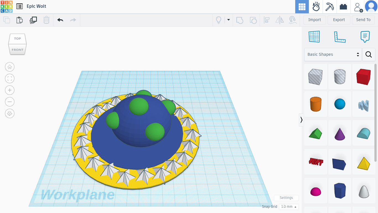Click the Home view icon
The width and height of the screenshot is (378, 213).
coord(10,67)
